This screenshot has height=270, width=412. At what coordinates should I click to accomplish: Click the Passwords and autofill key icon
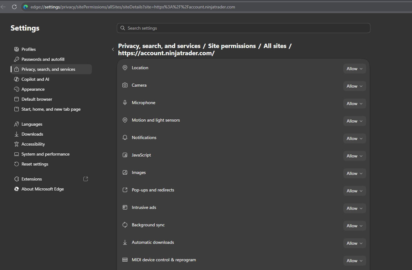click(x=17, y=59)
